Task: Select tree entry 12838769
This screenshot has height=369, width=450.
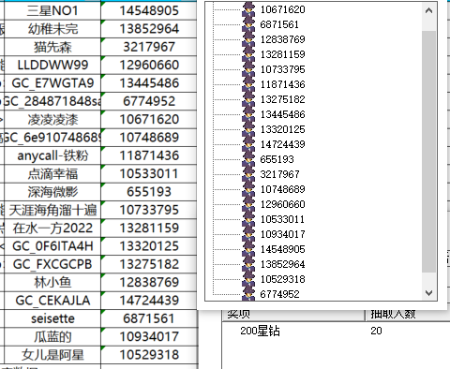Action: tap(283, 39)
